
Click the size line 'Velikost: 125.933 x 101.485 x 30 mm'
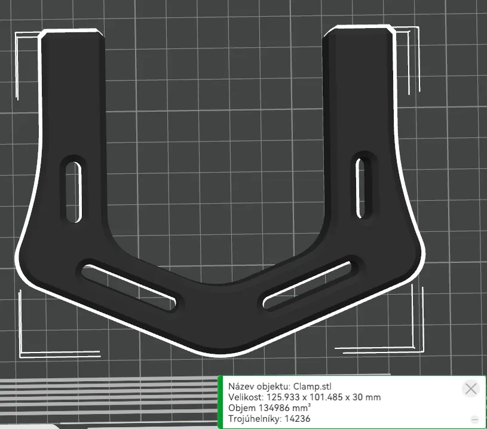(x=304, y=397)
